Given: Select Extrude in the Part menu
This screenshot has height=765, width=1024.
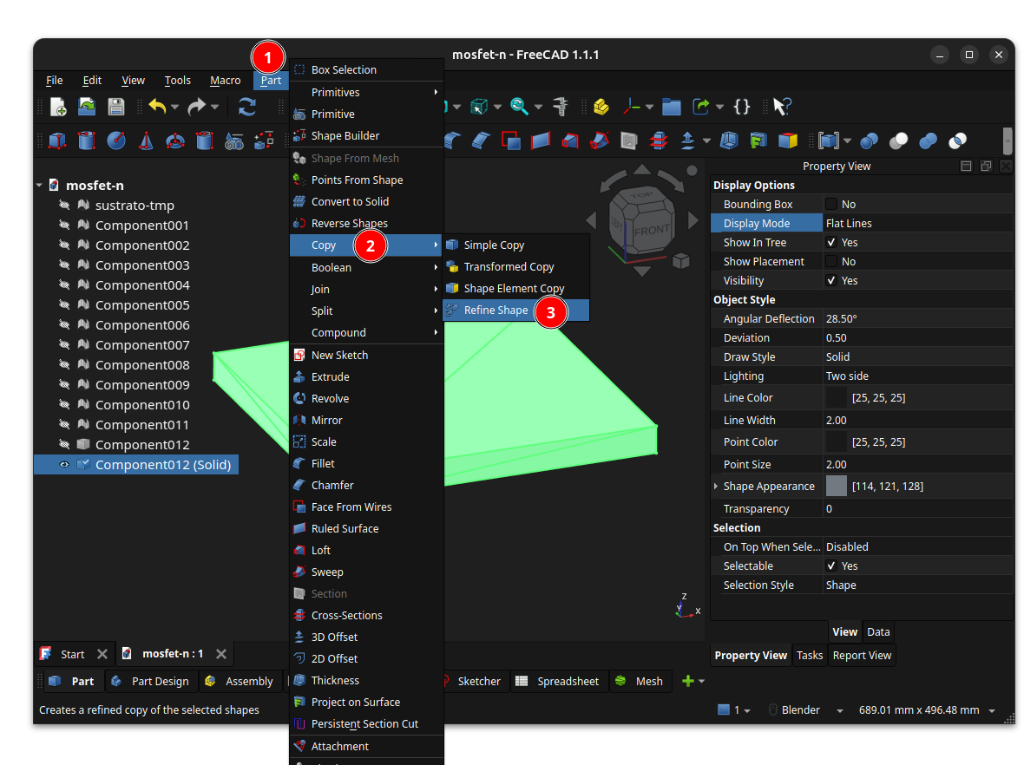Looking at the screenshot, I should 366,376.
